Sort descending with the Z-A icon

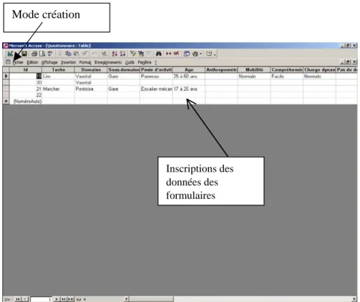(122, 54)
